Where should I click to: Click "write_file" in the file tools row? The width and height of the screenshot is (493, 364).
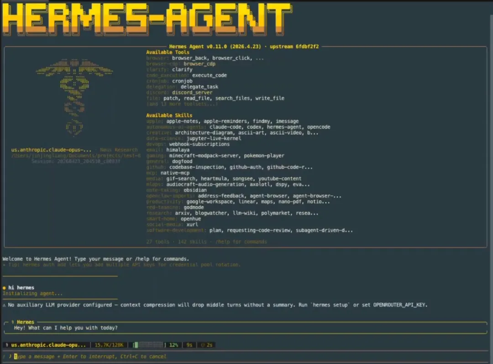pyautogui.click(x=270, y=98)
